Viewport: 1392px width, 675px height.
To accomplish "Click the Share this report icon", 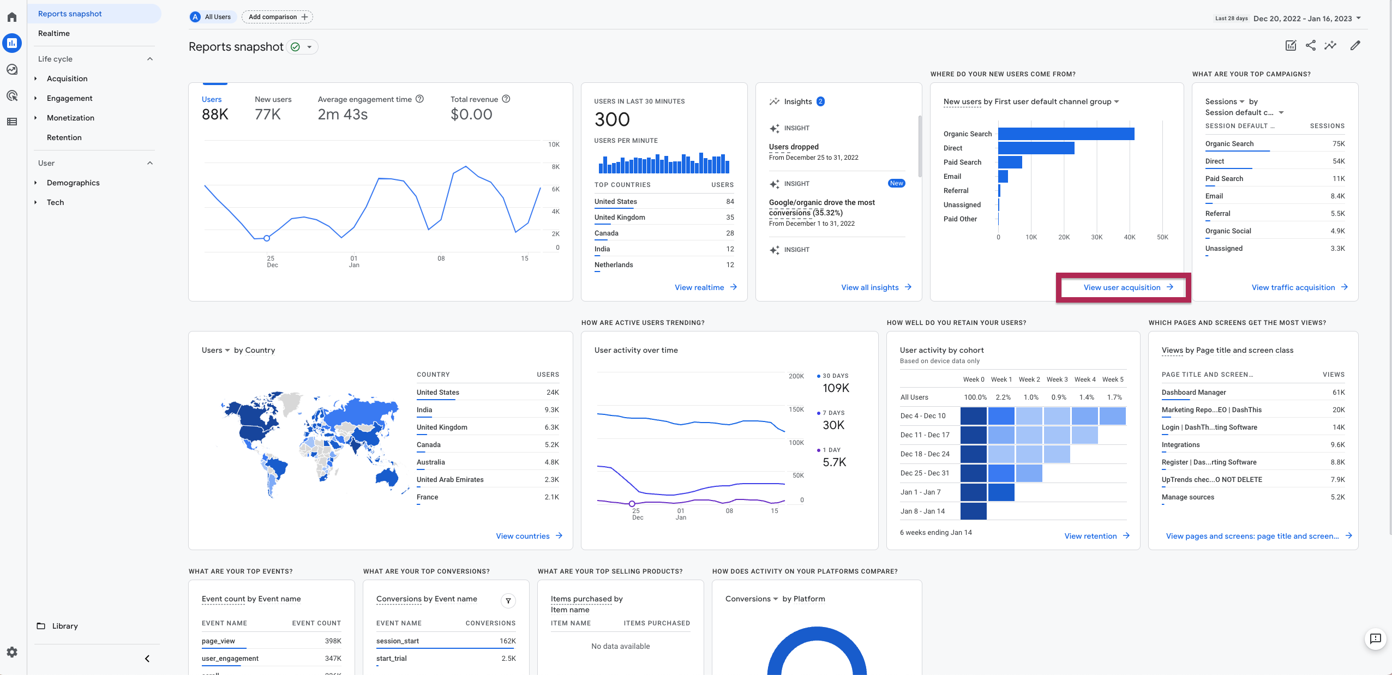I will 1311,45.
